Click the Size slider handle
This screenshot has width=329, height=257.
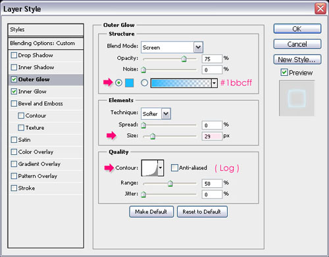(x=153, y=136)
